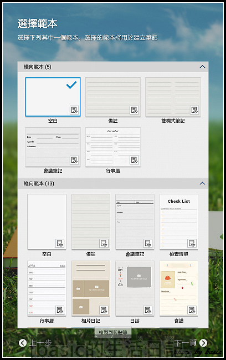Select the portrait 空白 blank template
Image resolution: width=226 pixels, height=360 pixels.
47,222
